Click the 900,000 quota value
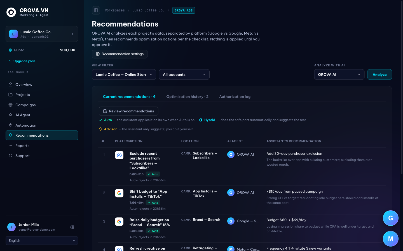Image resolution: width=403 pixels, height=251 pixels. [67, 50]
